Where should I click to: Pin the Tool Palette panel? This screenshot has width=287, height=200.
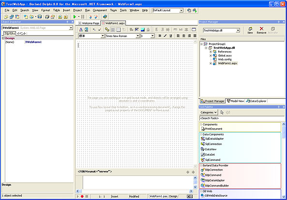tap(279, 107)
